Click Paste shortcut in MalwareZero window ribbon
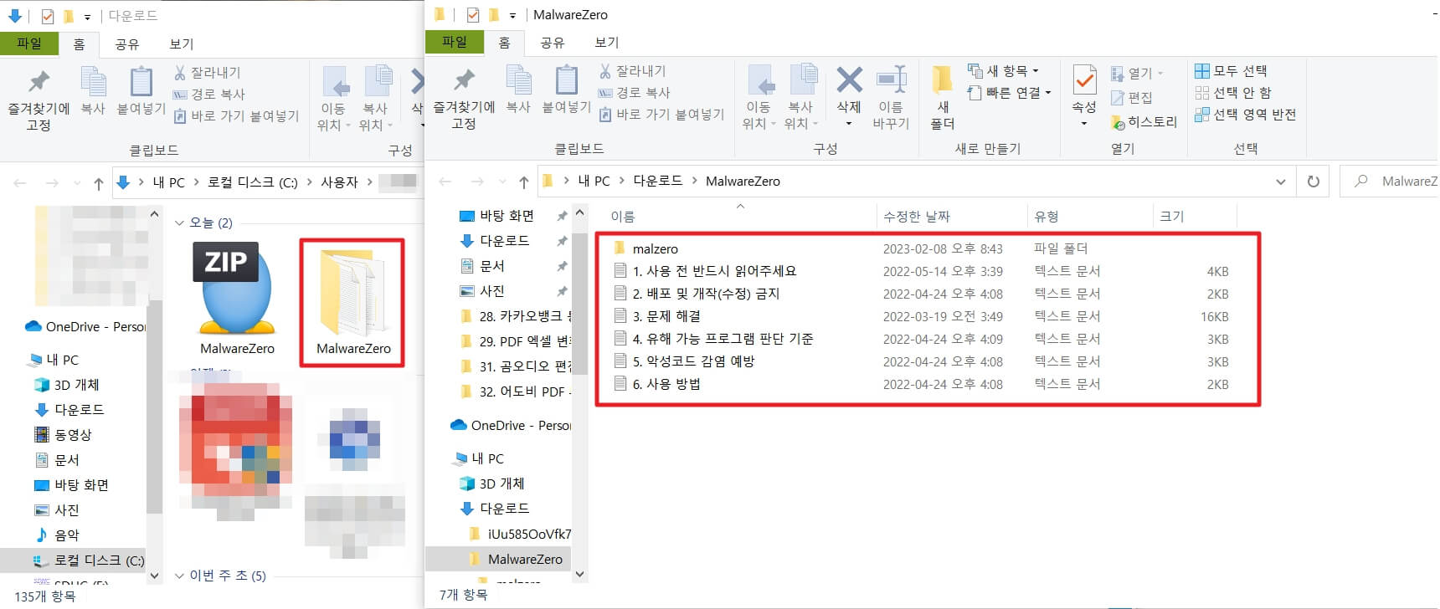This screenshot has width=1440, height=609. tap(661, 115)
